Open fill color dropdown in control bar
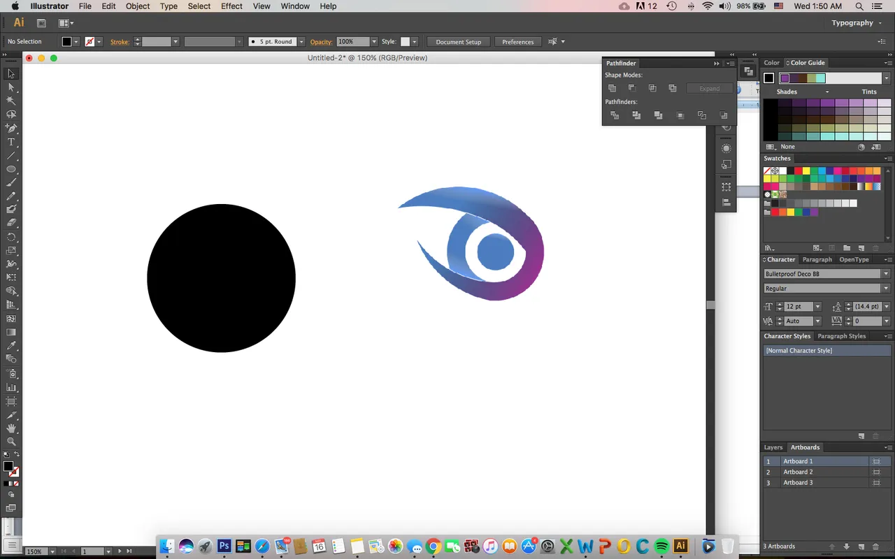Image resolution: width=895 pixels, height=559 pixels. [x=76, y=42]
